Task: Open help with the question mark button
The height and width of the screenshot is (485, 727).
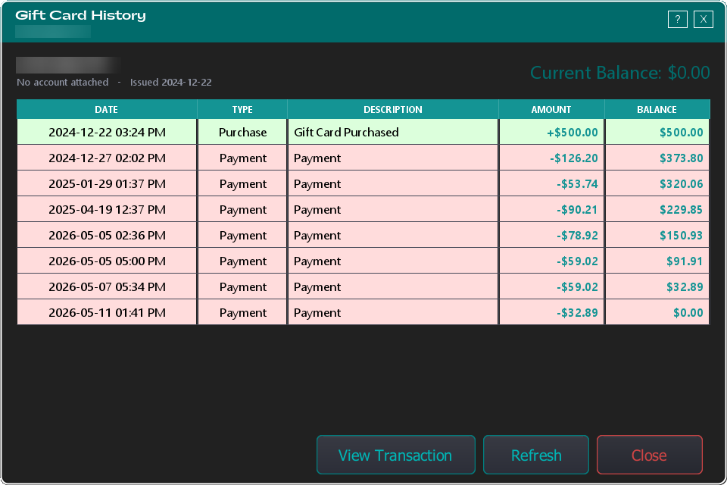Action: point(677,19)
